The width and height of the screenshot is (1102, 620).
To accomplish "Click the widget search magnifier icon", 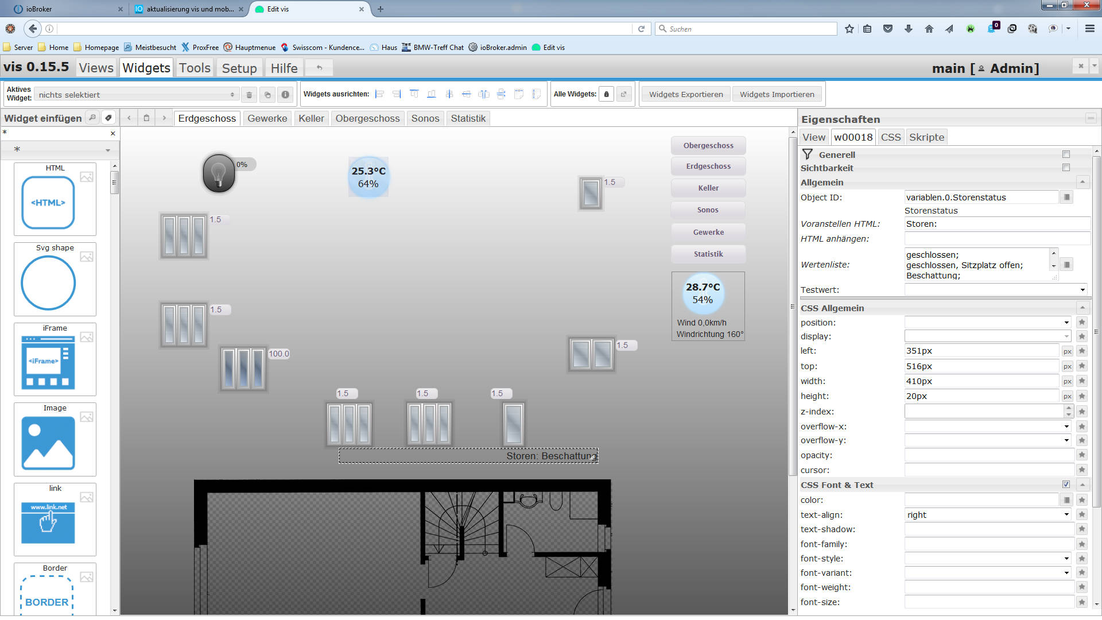I will (x=92, y=118).
